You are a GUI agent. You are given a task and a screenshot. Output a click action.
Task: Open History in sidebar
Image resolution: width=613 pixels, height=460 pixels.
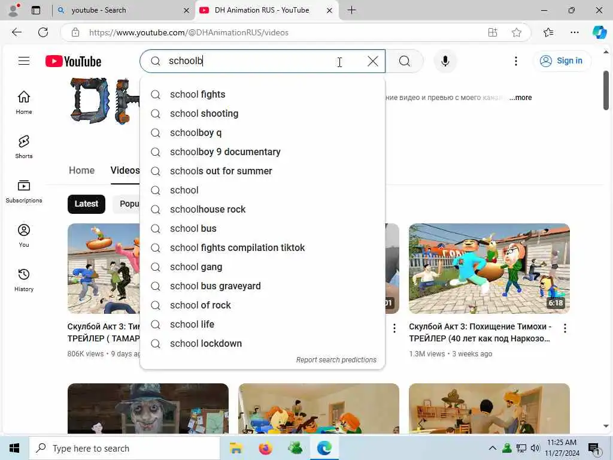click(x=24, y=280)
